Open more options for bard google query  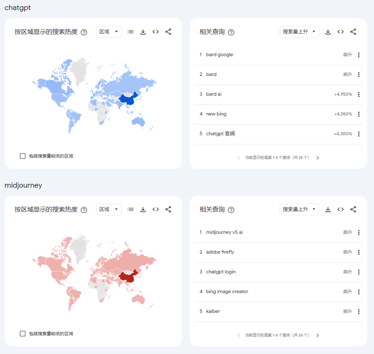click(x=359, y=55)
